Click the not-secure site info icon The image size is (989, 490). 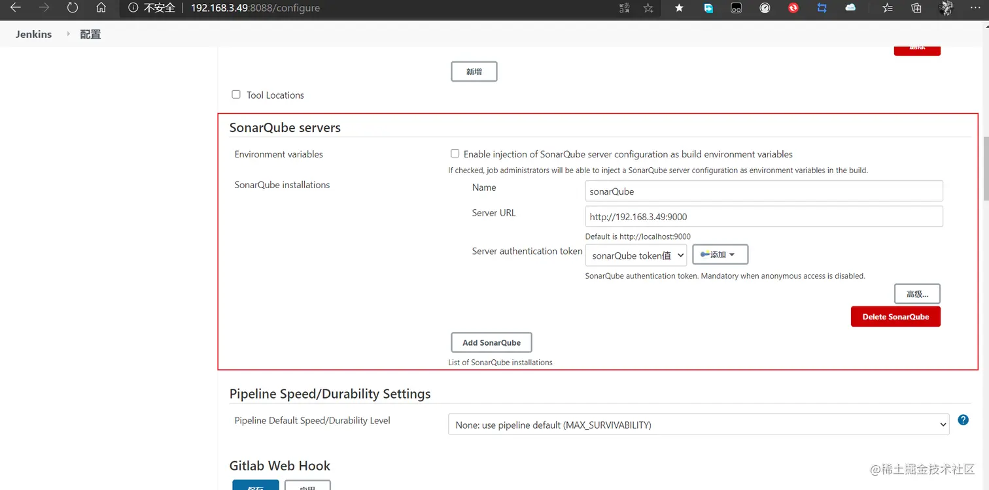(133, 8)
